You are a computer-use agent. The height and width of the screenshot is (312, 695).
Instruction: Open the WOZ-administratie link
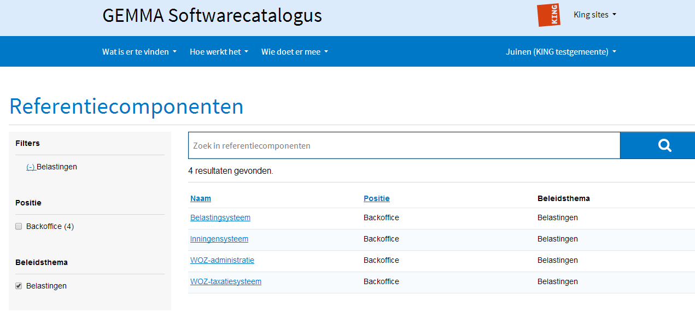[222, 260]
